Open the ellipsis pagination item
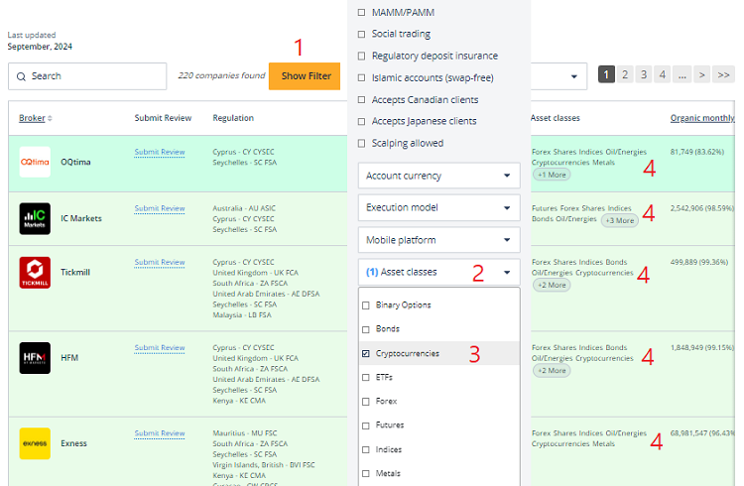This screenshot has height=486, width=744. [x=682, y=74]
